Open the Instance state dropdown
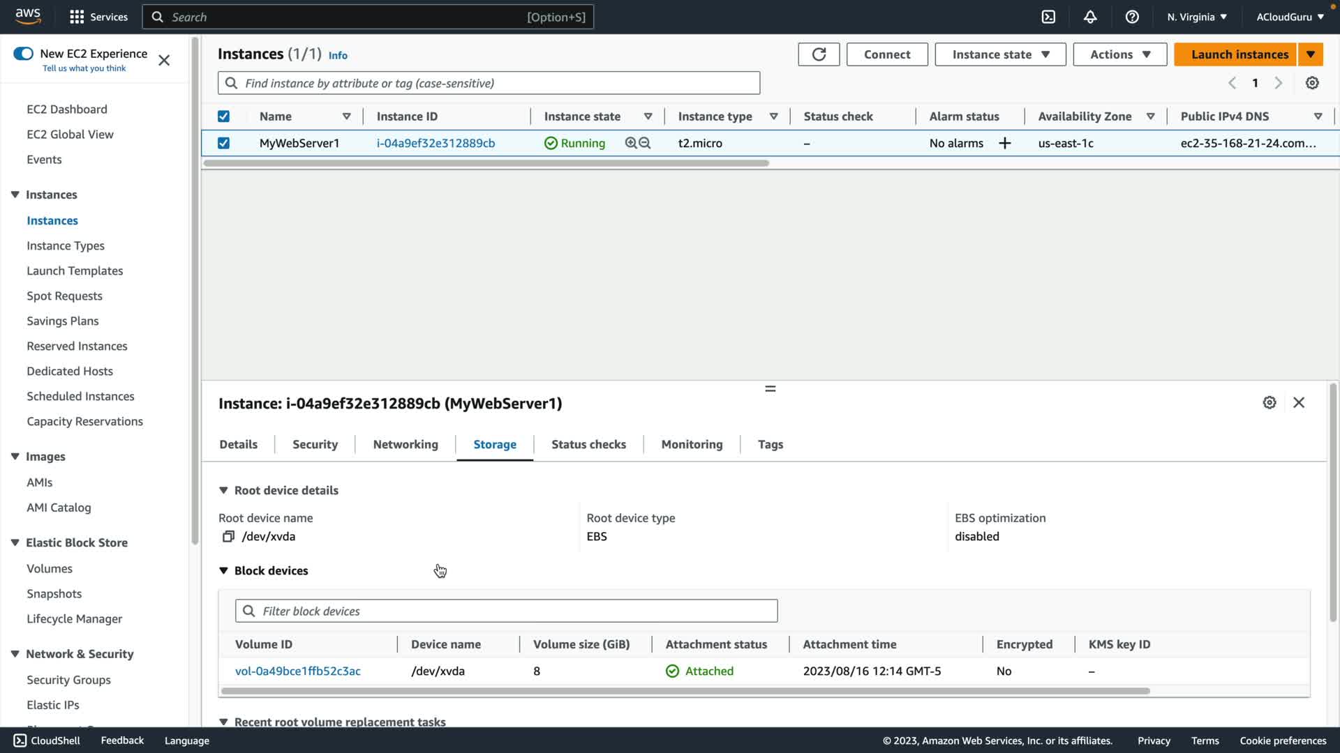The width and height of the screenshot is (1340, 753). click(999, 54)
